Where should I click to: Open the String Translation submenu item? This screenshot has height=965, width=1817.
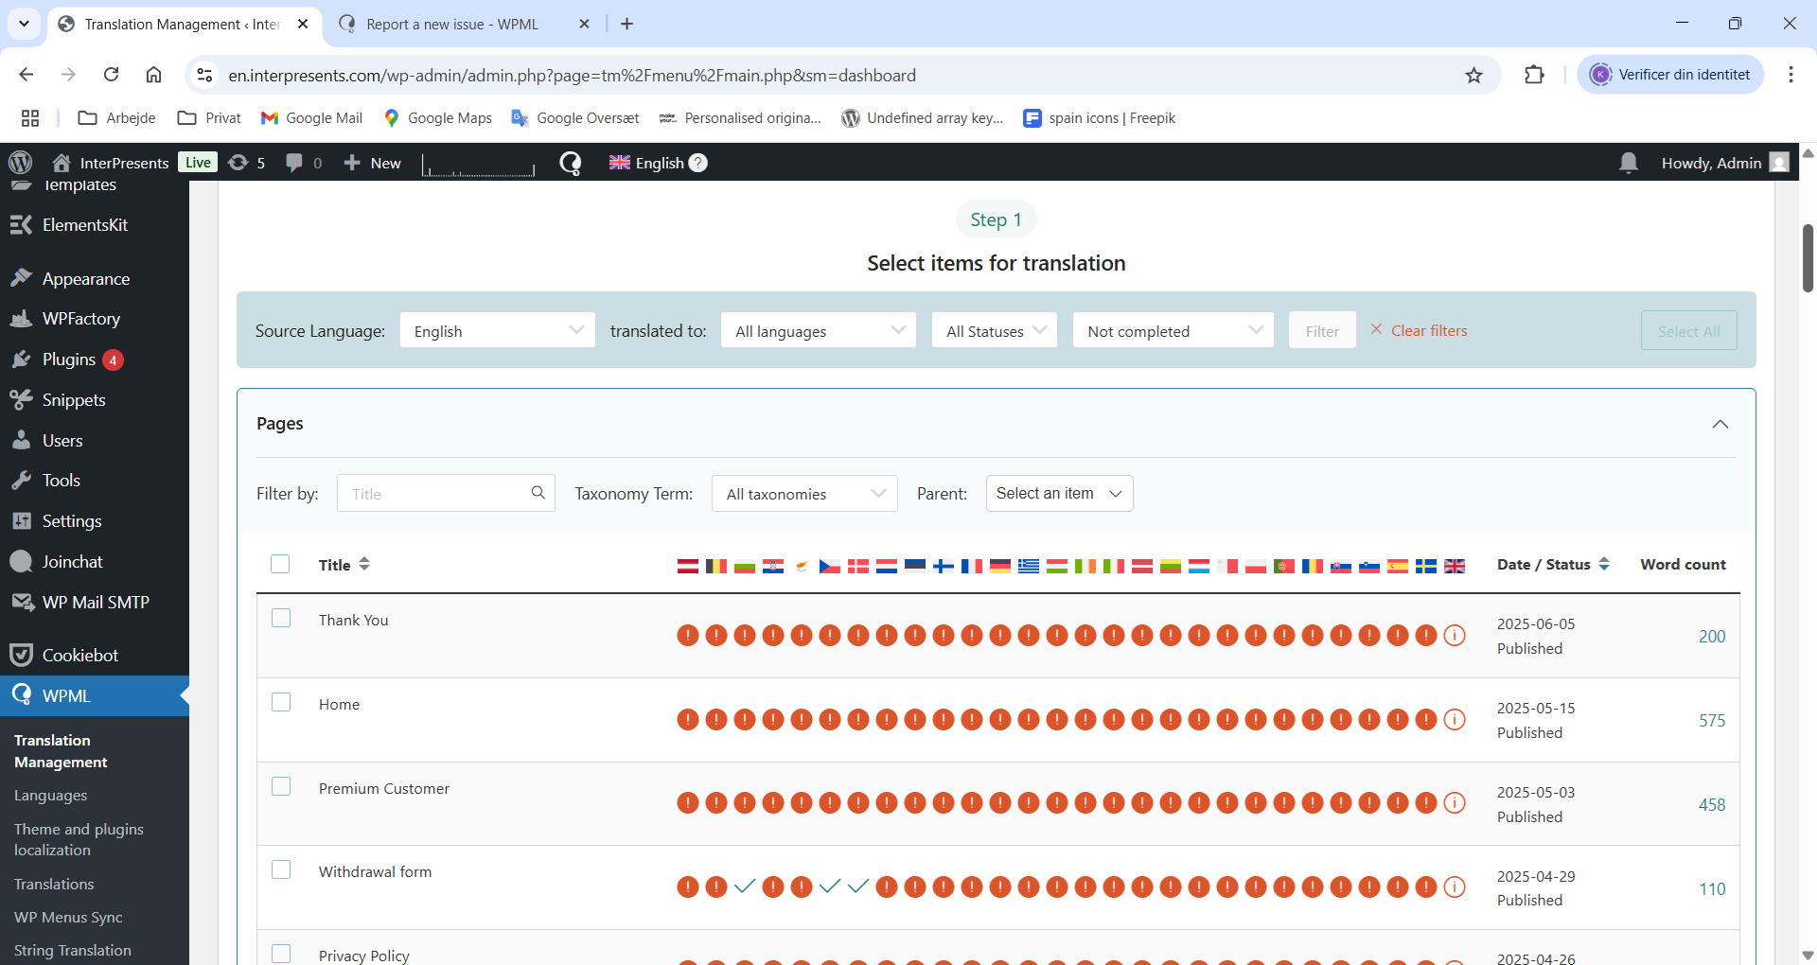point(73,950)
